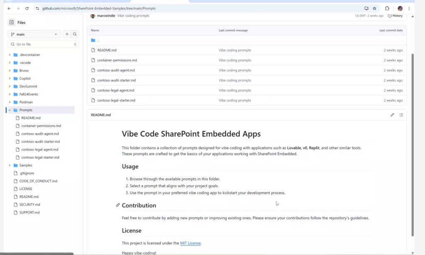This screenshot has width=425, height=255.
Task: Open SUPPORT.md in sidebar tree
Action: point(29,212)
